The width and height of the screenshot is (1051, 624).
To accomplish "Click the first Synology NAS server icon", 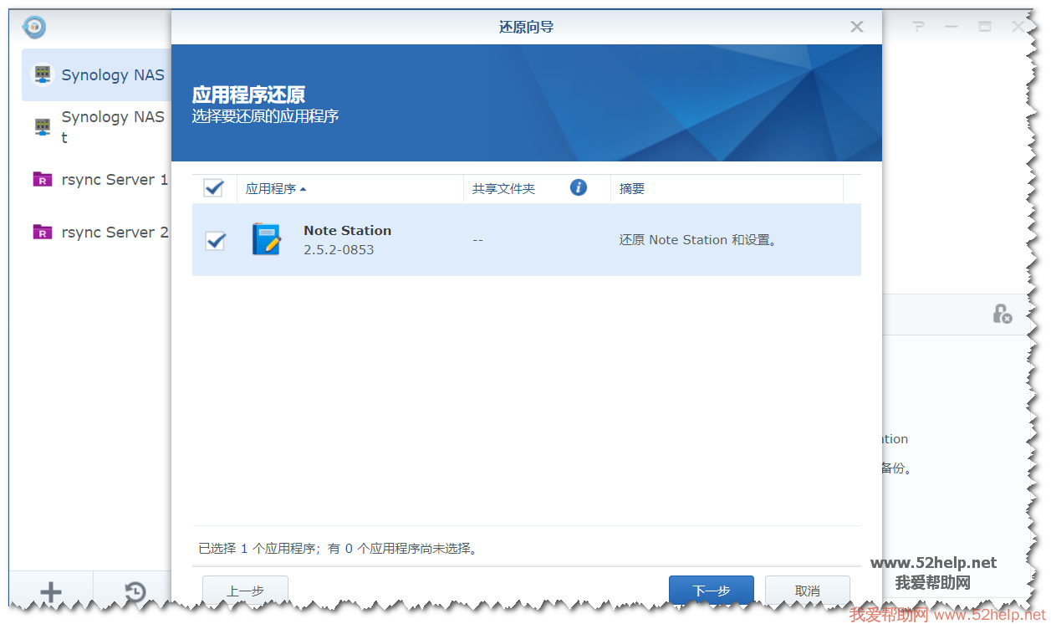I will (x=43, y=74).
